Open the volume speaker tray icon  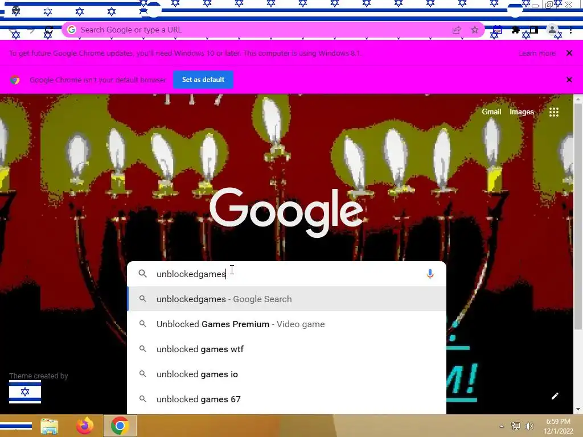coord(529,426)
